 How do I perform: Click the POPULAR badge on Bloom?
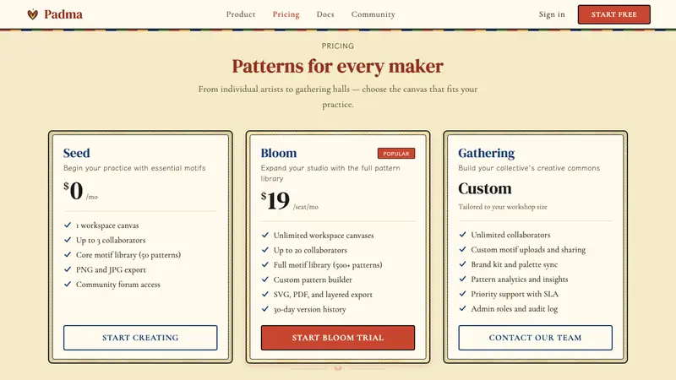pos(396,154)
